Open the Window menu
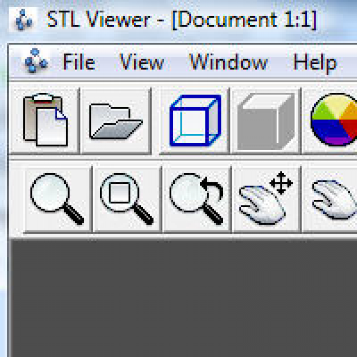This screenshot has height=357, width=357. coord(228,62)
